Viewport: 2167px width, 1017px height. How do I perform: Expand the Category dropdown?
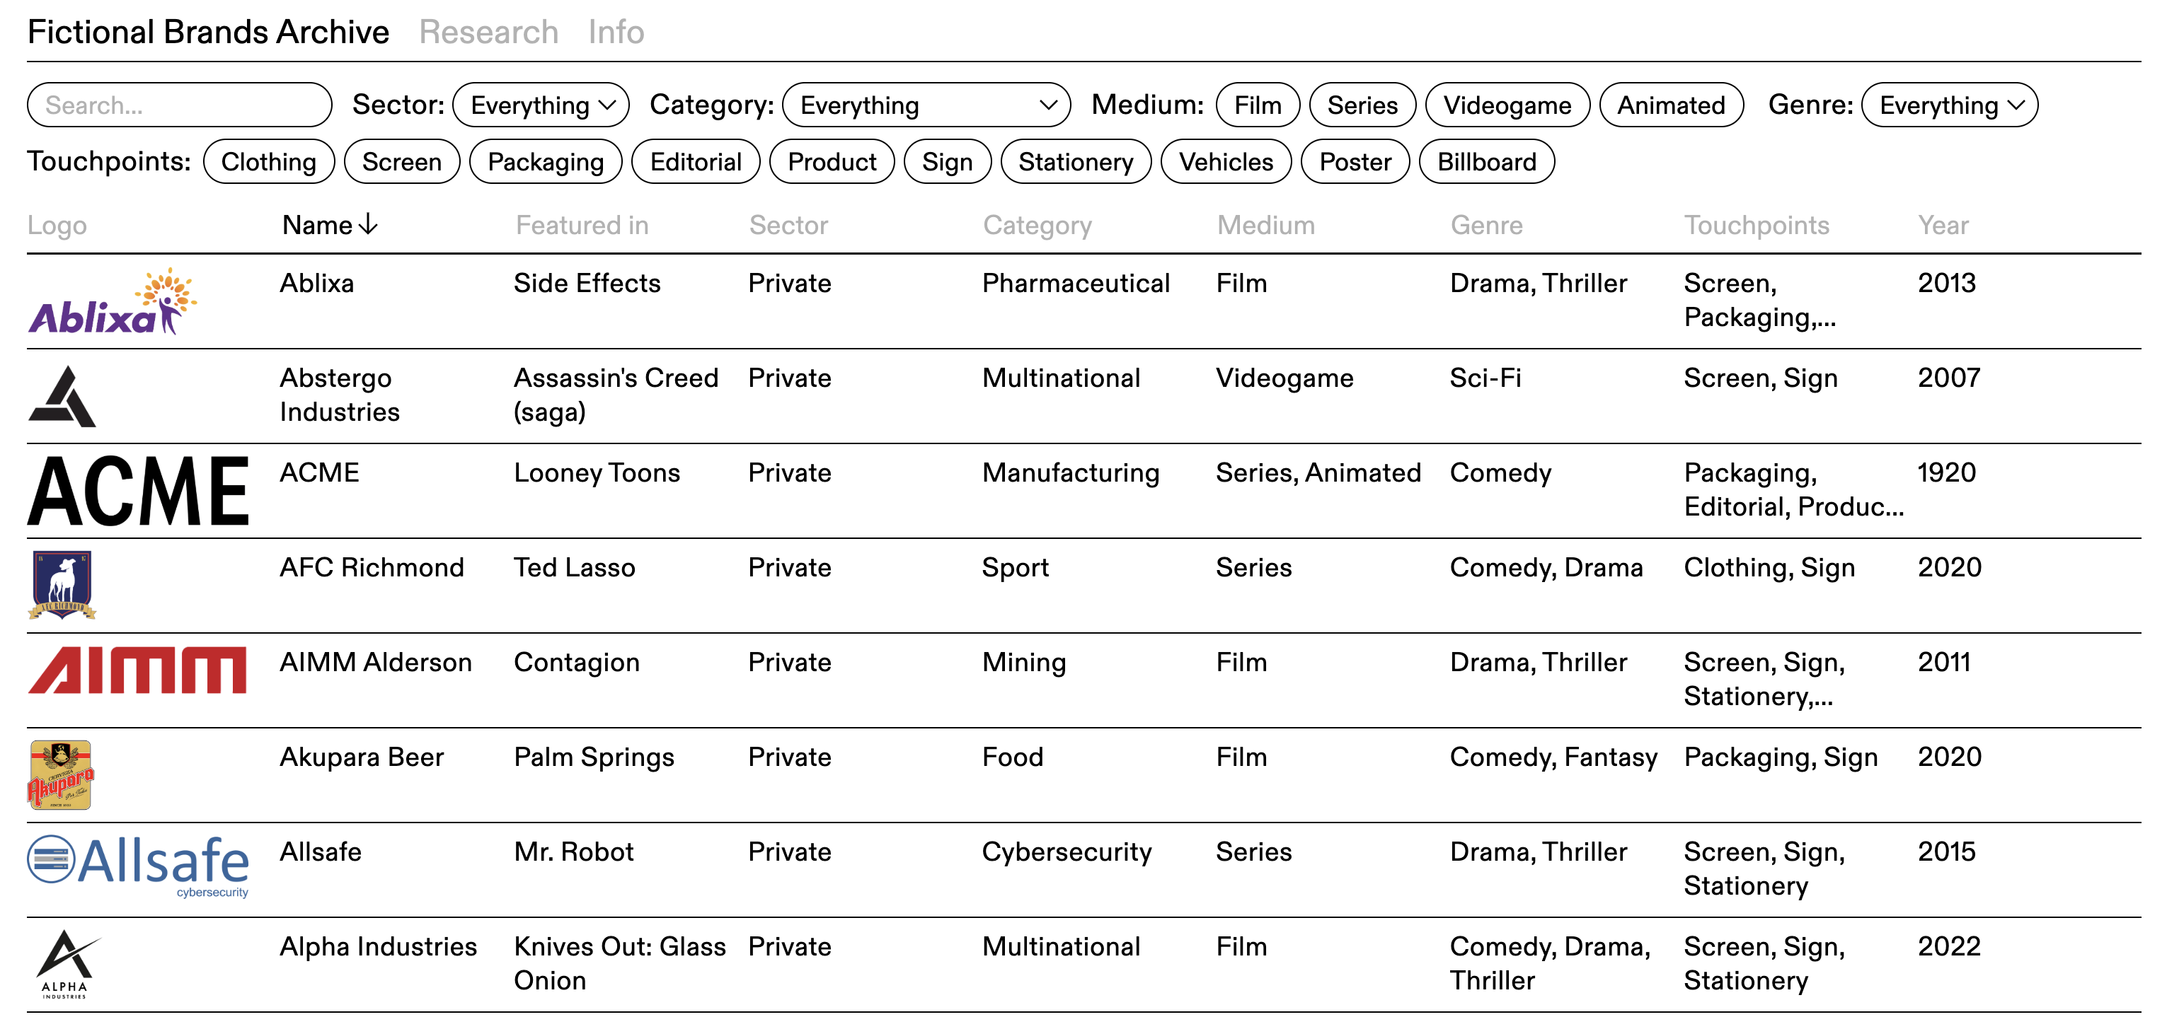926,105
